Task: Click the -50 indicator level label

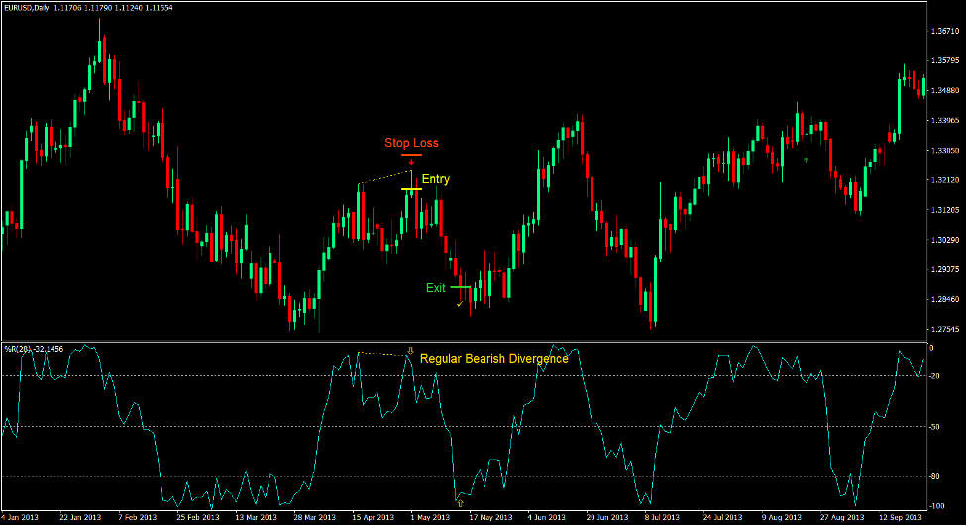Action: 935,427
